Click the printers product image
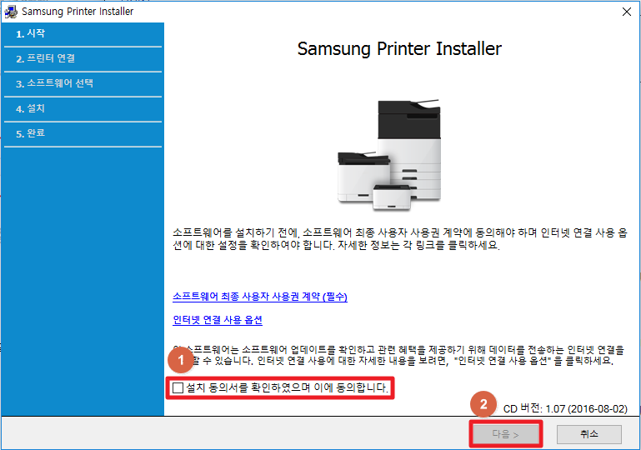641x450 pixels. click(389, 155)
